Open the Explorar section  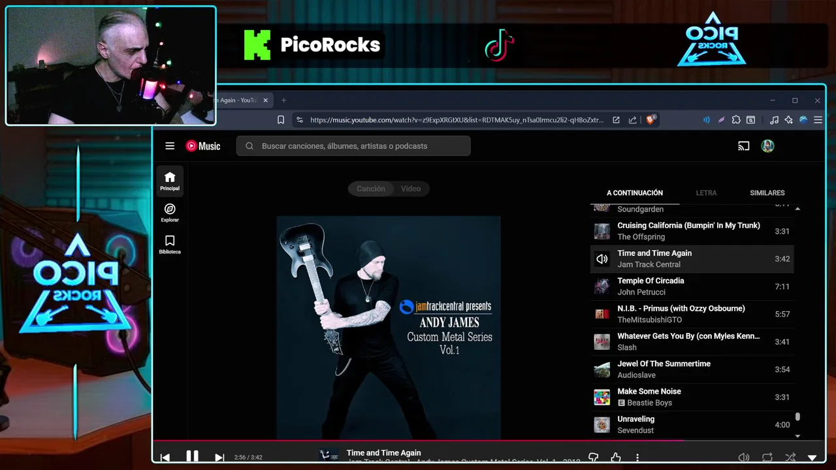click(170, 213)
